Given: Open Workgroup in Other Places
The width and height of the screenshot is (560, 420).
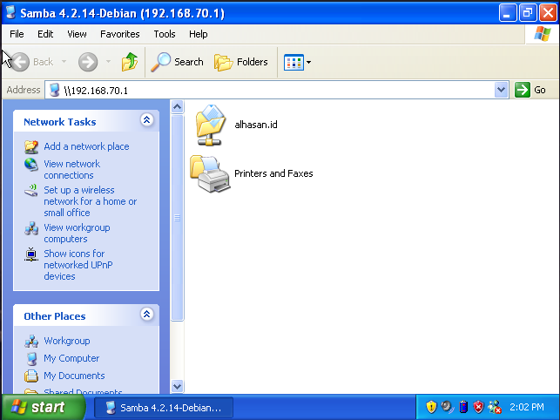Looking at the screenshot, I should tap(67, 341).
